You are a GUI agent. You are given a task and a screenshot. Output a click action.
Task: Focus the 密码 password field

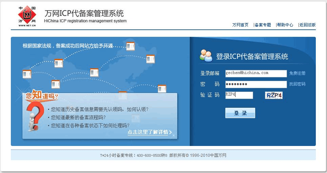256,84
